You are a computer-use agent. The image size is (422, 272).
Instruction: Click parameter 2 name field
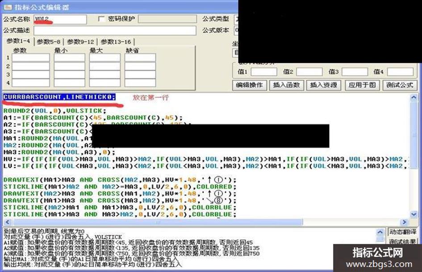[x=31, y=66]
